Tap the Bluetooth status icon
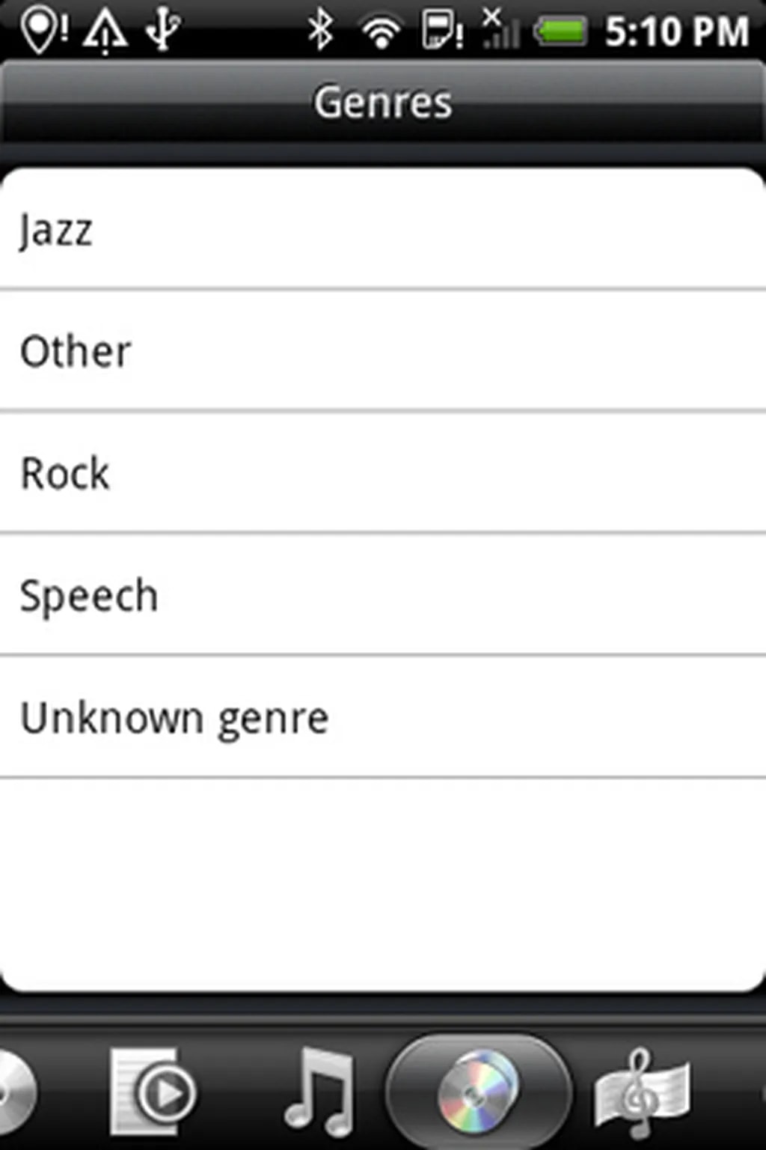 pos(321,30)
